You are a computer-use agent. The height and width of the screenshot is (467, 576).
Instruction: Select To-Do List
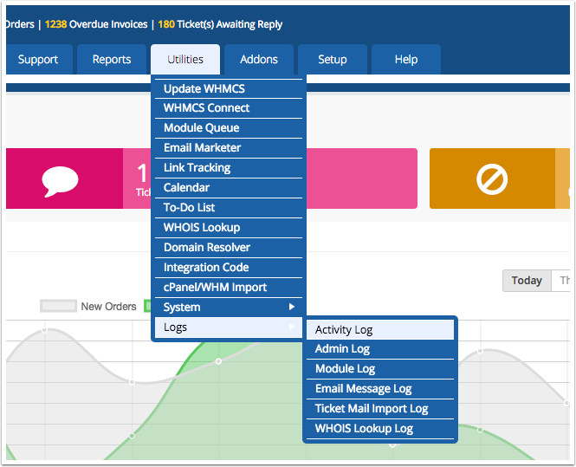[229, 208]
